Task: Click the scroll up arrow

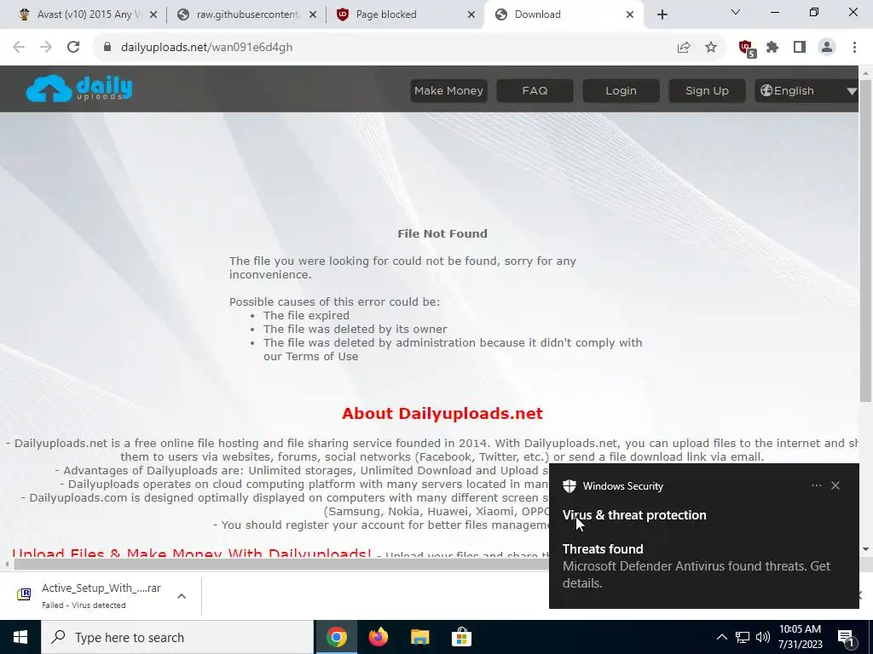Action: 865,72
